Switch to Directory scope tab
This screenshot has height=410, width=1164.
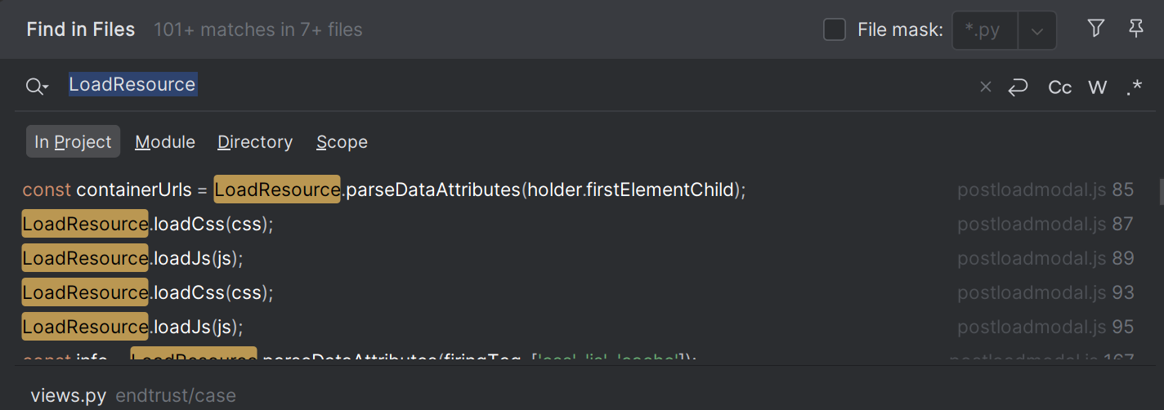point(255,142)
